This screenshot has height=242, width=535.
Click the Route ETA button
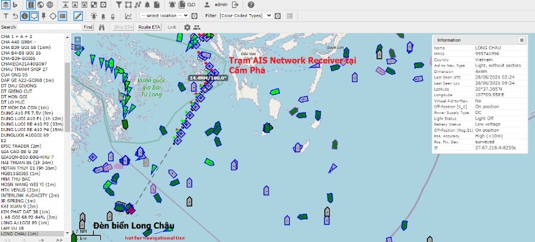pos(149,27)
